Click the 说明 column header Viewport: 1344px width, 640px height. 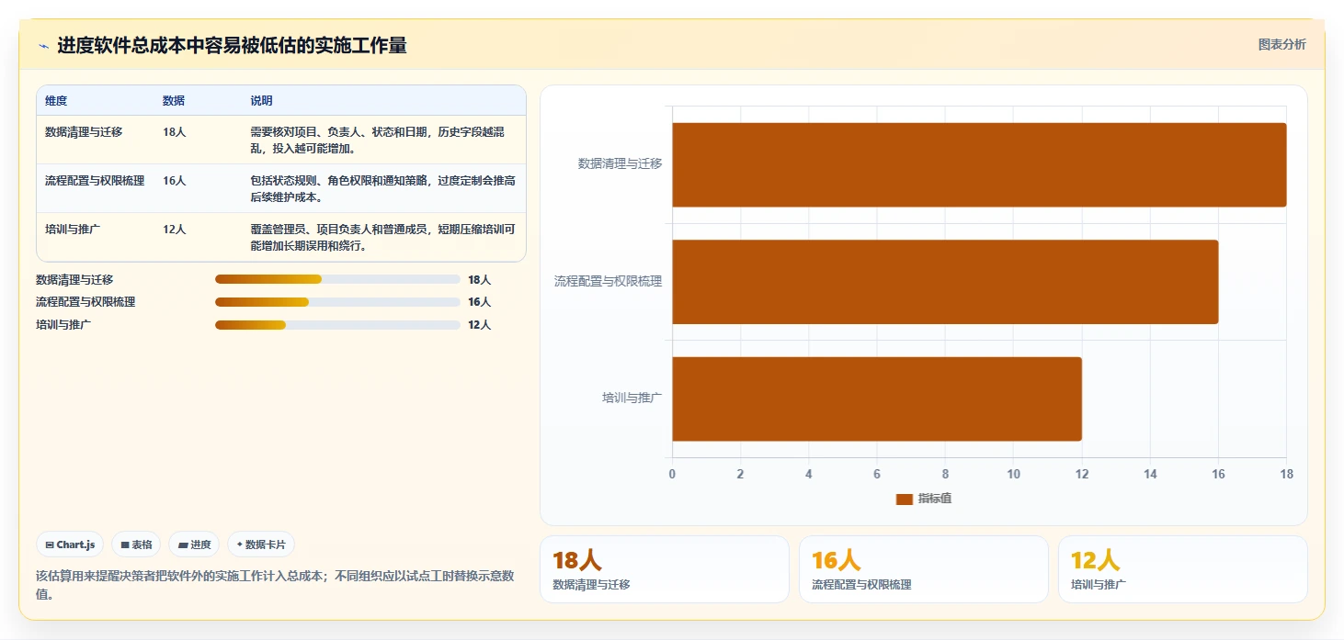click(261, 101)
